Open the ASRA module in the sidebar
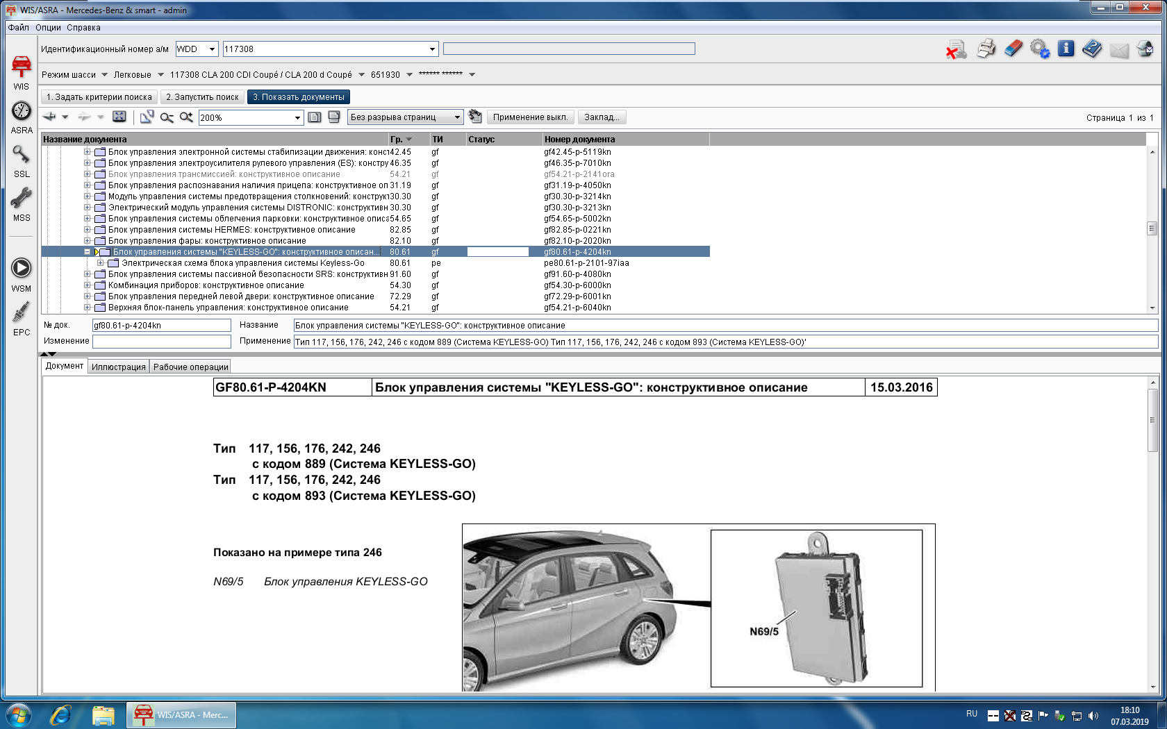This screenshot has width=1167, height=729. 22,117
